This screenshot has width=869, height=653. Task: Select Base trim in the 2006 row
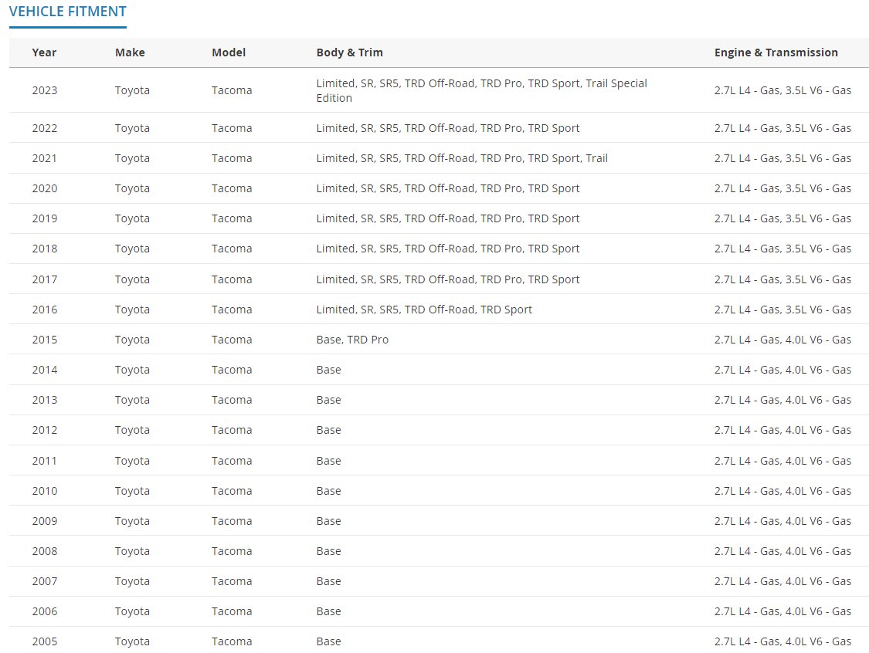pos(328,611)
